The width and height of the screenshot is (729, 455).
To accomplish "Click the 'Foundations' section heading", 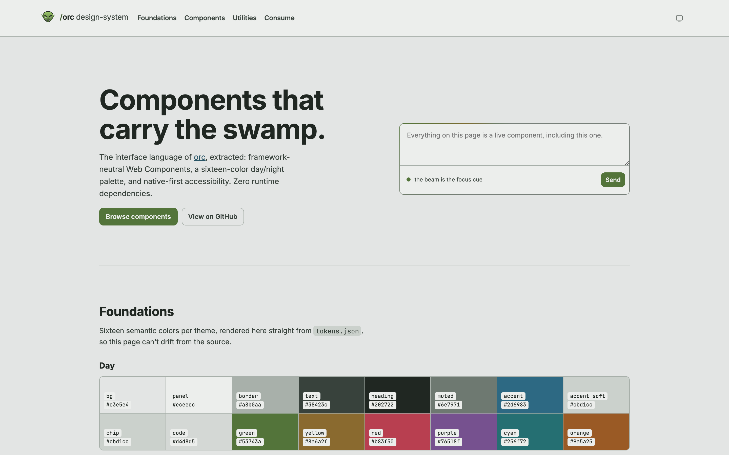I will tap(136, 312).
